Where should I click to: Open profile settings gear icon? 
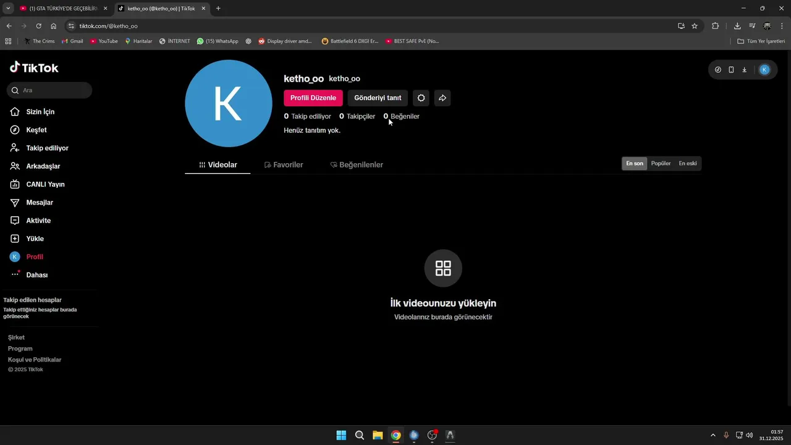tap(421, 98)
